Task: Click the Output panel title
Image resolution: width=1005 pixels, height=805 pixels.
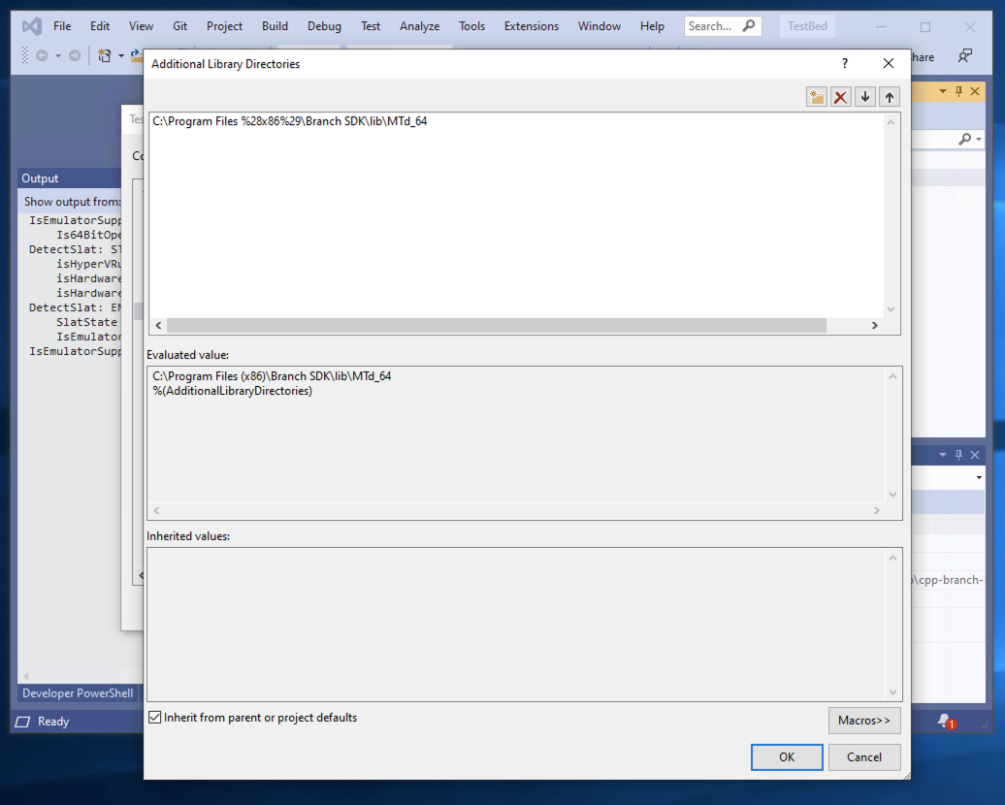Action: click(x=40, y=178)
